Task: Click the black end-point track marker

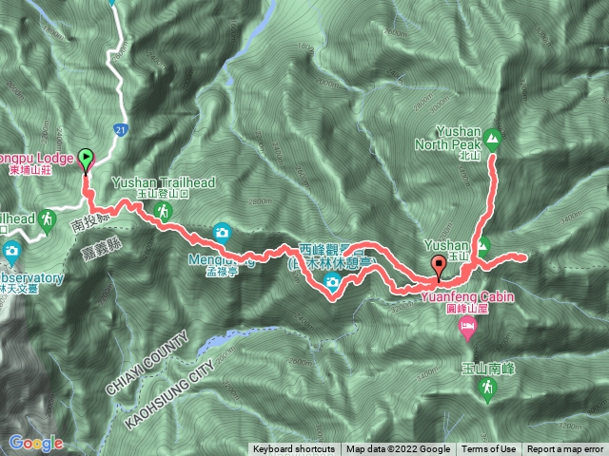Action: tap(439, 266)
